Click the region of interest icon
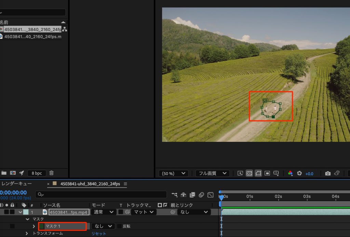Screen dimensions: 350x237 [267, 174]
